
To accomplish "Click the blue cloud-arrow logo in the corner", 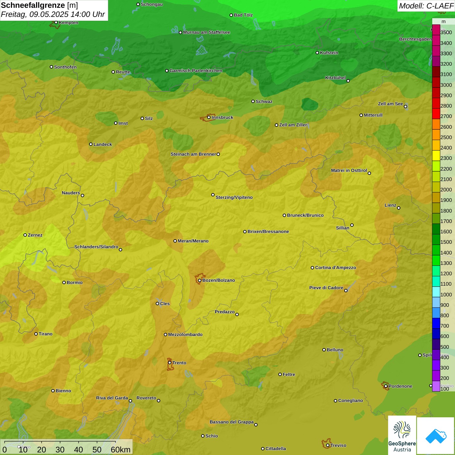I will point(436,436).
